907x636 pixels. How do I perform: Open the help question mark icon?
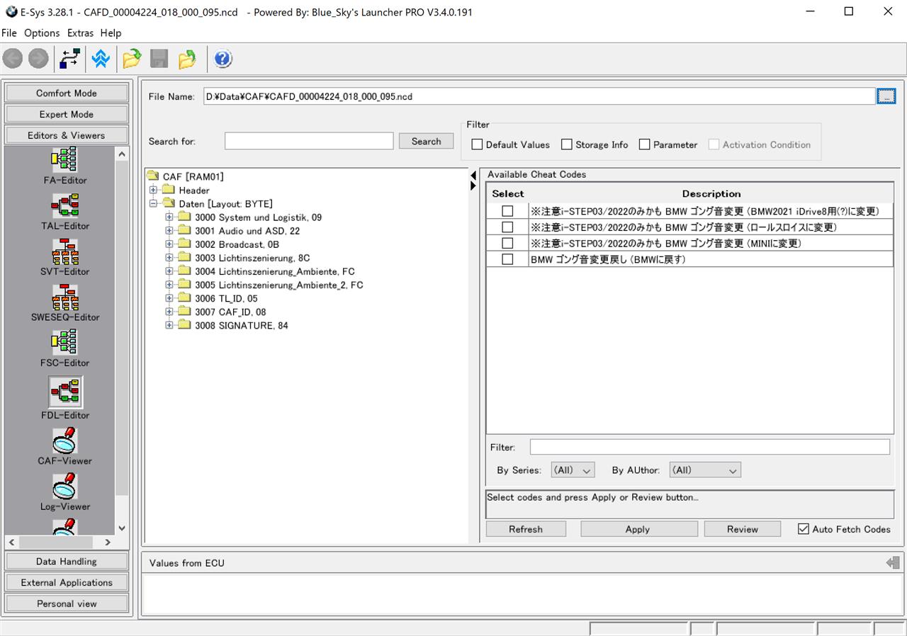click(x=222, y=59)
